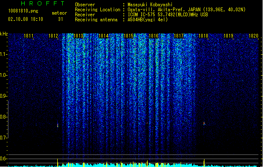Click the kHz axis unit label
The image size is (263, 167).
[4, 34]
